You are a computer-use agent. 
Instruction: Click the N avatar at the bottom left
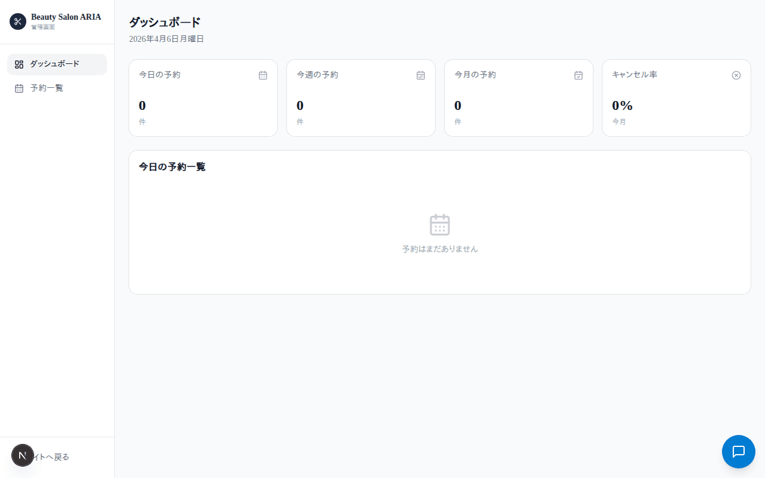click(x=23, y=455)
